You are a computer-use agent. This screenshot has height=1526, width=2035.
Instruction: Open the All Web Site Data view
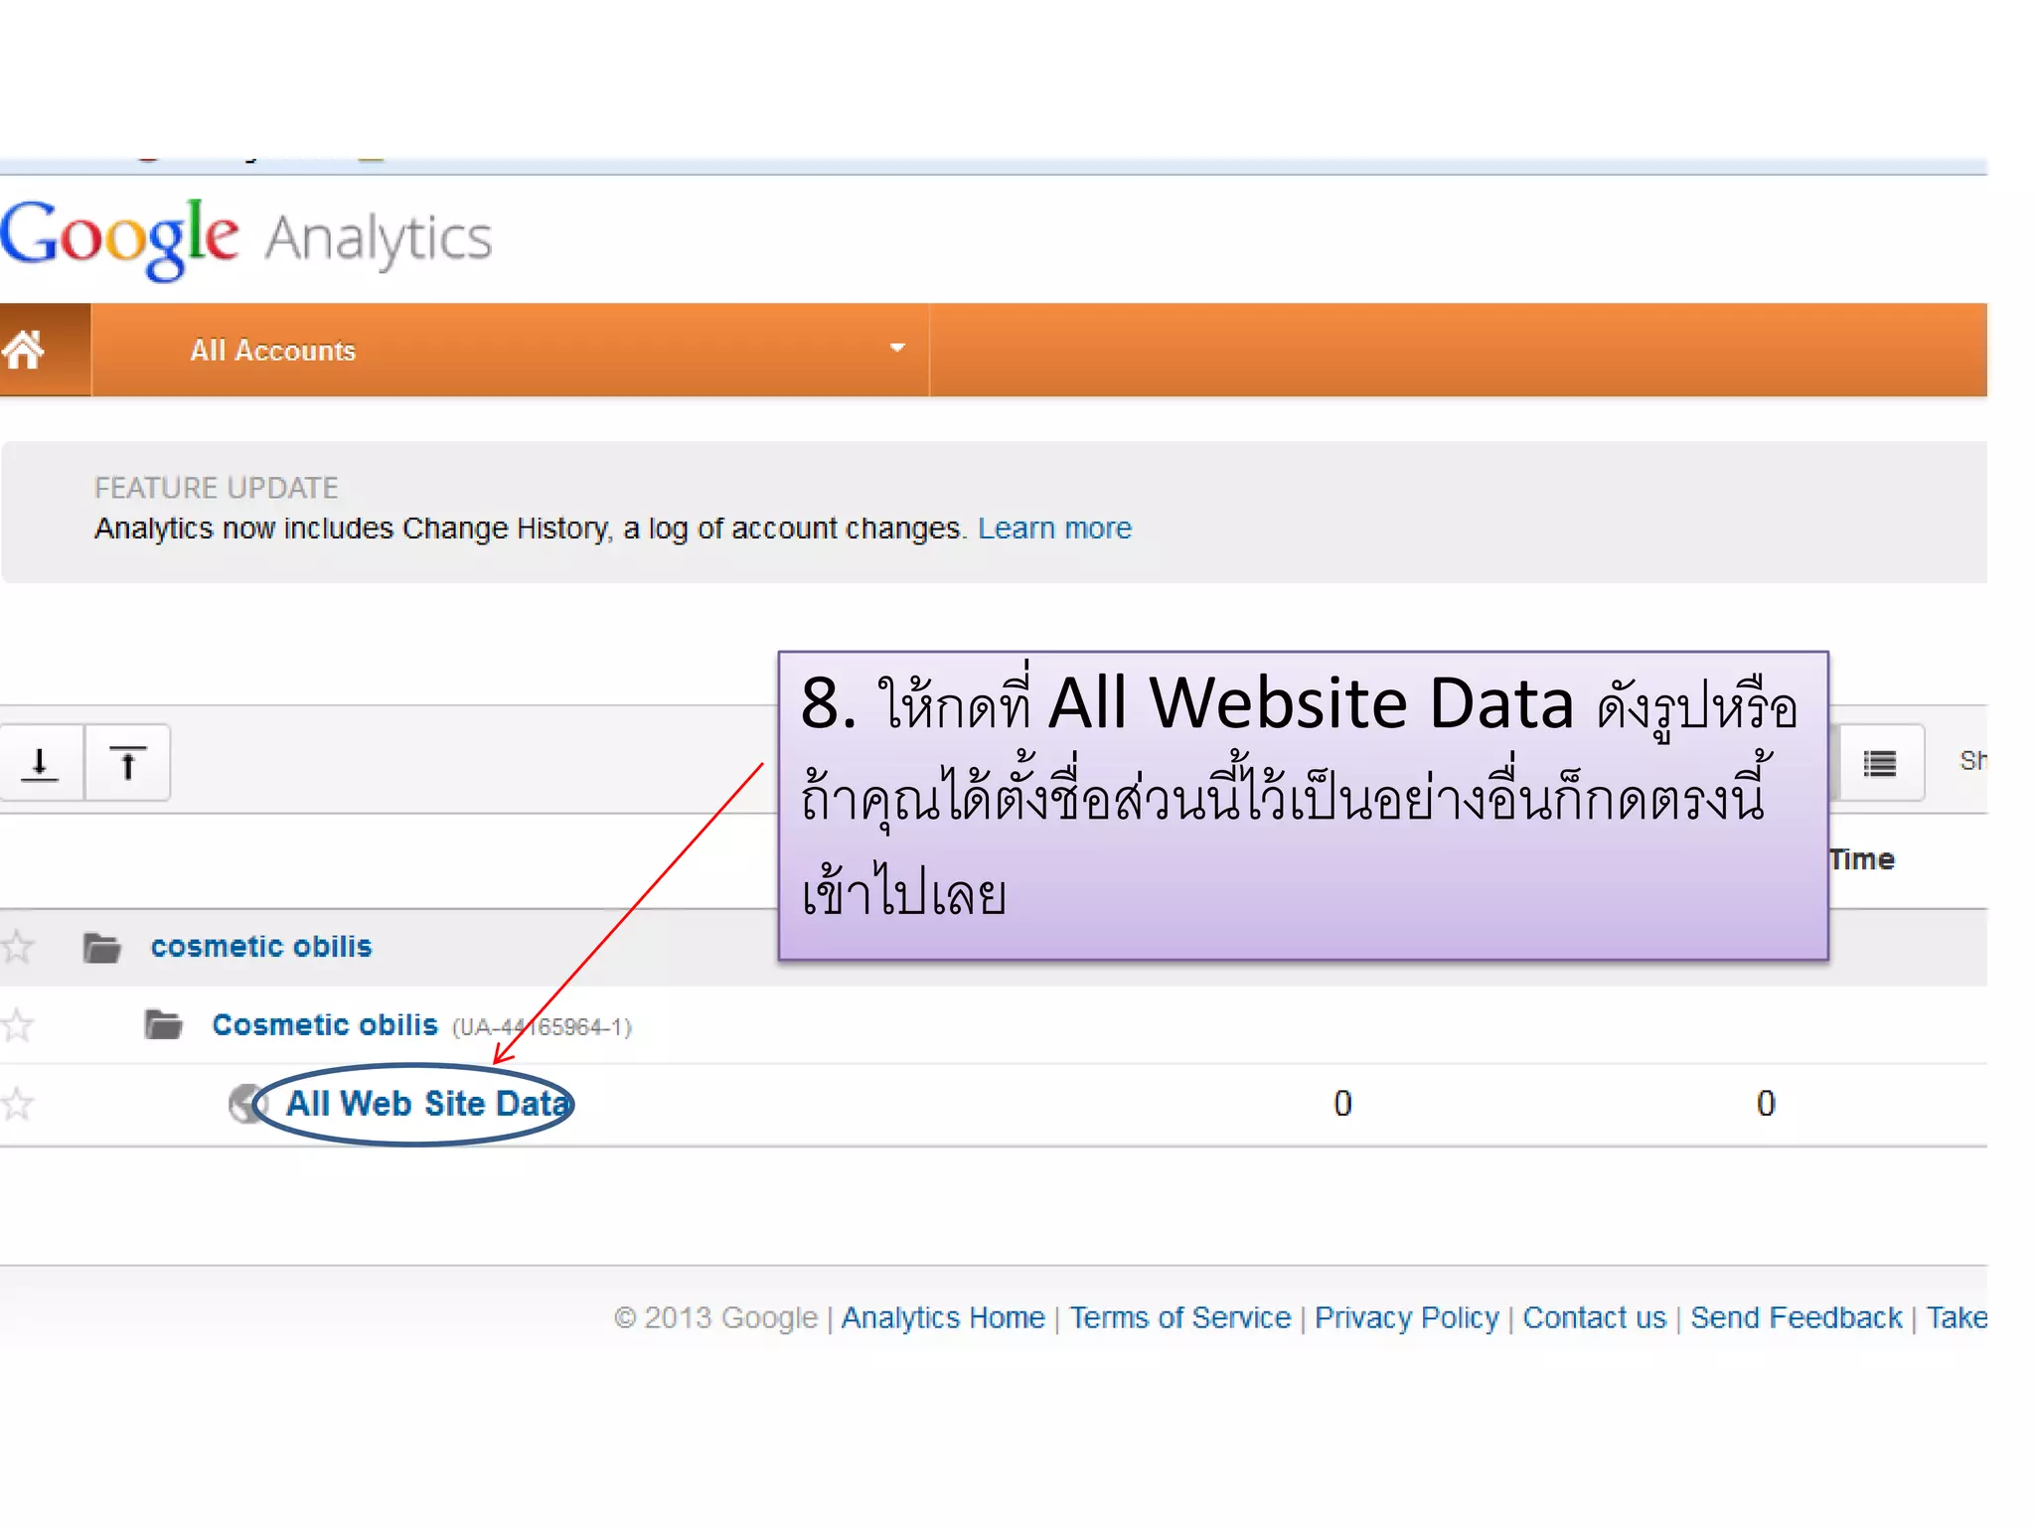tap(428, 1104)
